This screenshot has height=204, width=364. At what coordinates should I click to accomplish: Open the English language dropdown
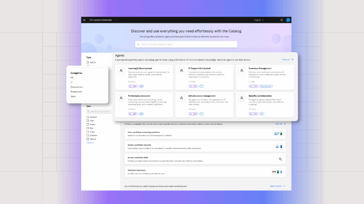259,20
